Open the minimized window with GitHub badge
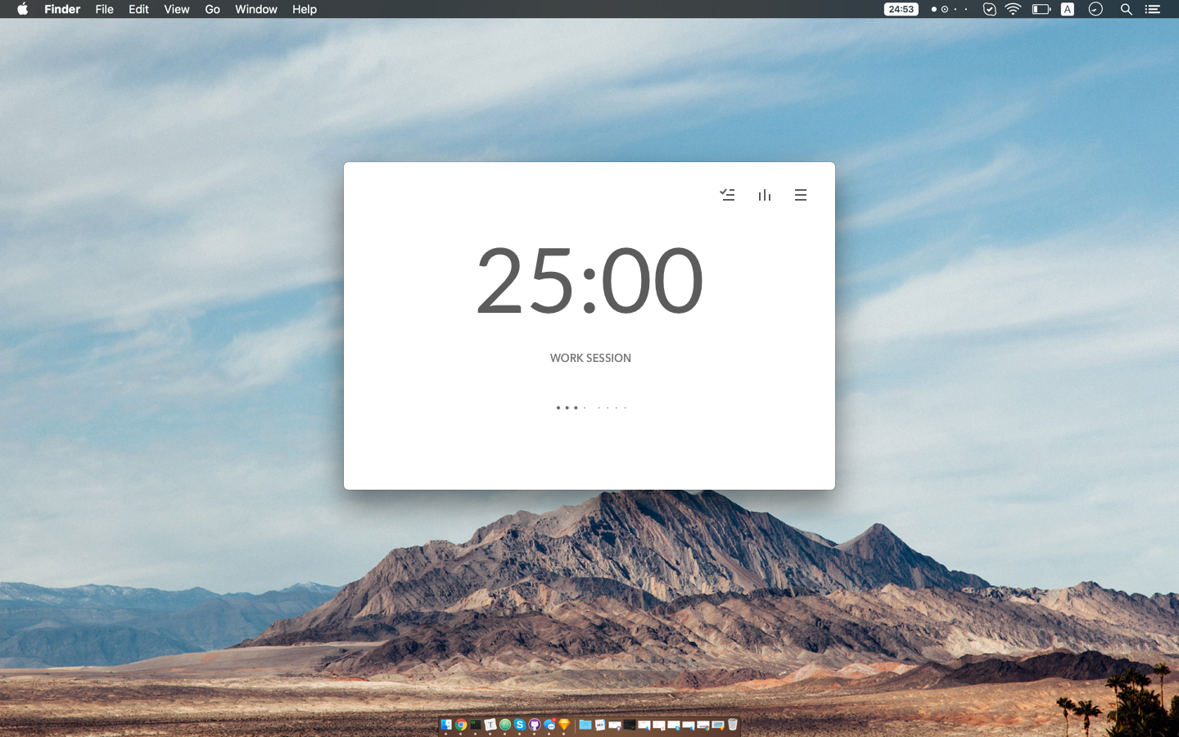1179x737 pixels. coord(615,725)
